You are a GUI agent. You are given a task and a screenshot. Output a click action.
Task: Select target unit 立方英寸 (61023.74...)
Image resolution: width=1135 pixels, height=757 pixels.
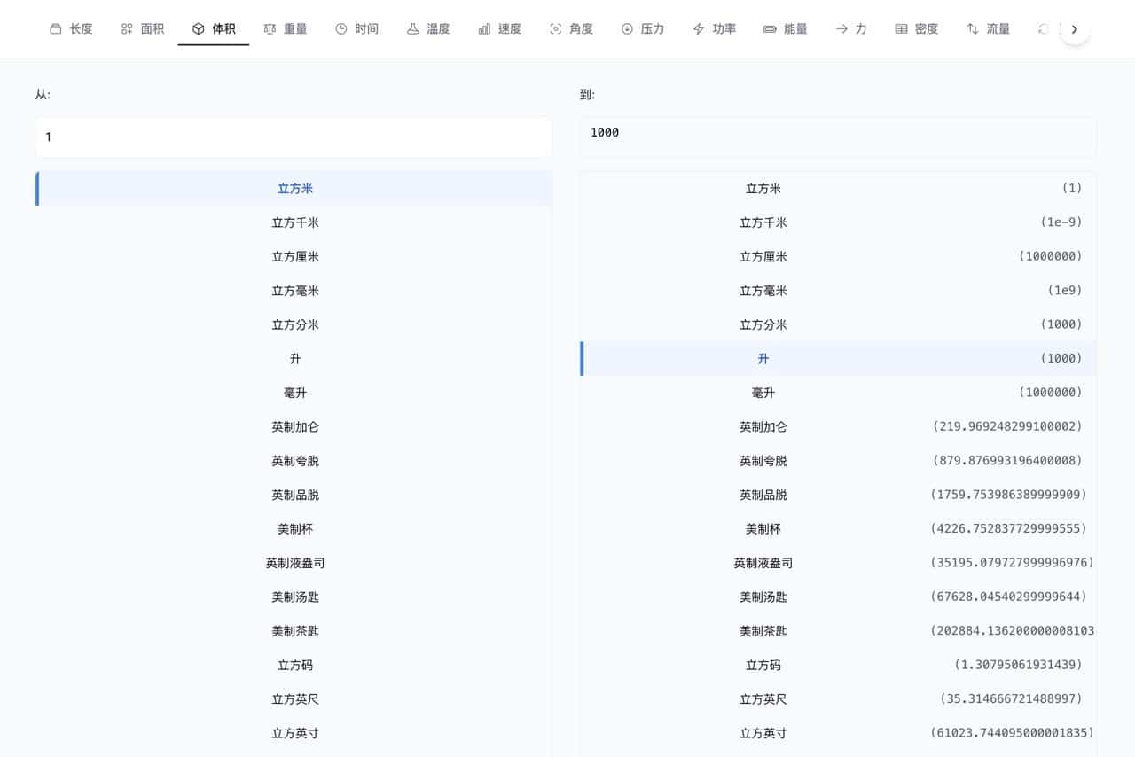coord(838,733)
